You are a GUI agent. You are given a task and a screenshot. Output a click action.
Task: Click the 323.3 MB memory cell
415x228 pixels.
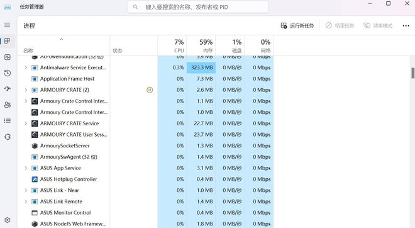201,67
